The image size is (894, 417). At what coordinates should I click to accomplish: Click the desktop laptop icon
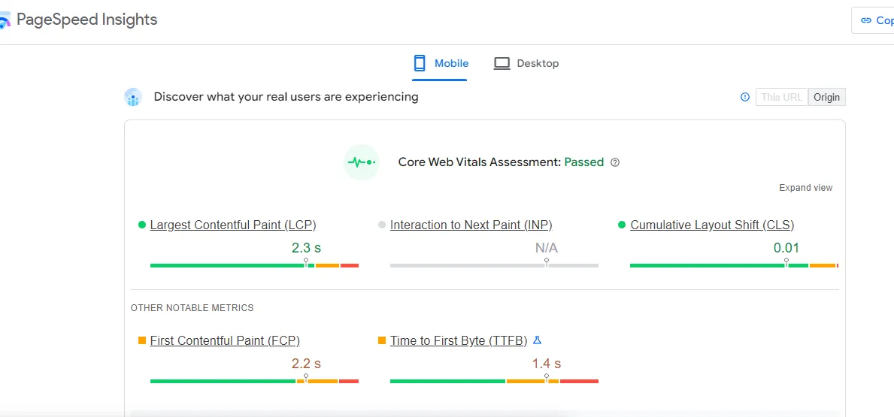502,63
